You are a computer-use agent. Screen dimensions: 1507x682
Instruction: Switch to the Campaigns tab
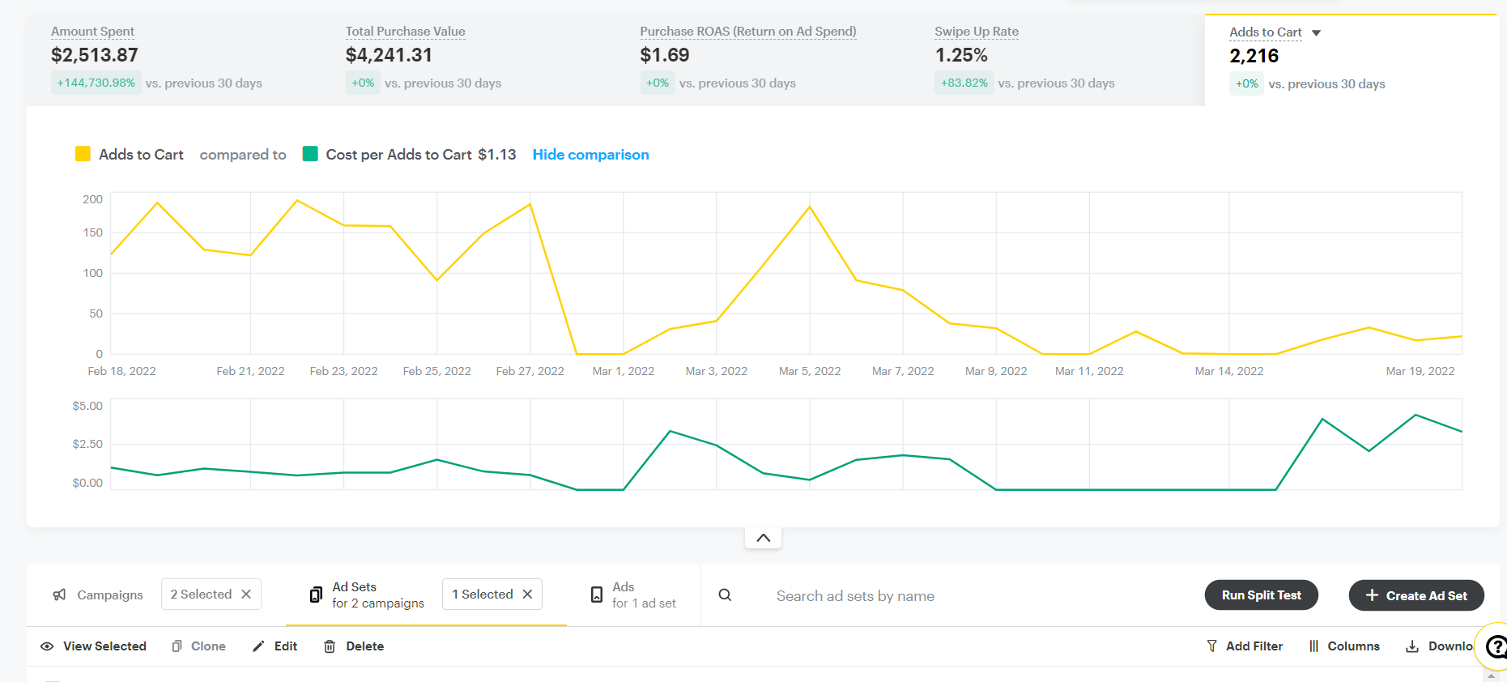[98, 595]
